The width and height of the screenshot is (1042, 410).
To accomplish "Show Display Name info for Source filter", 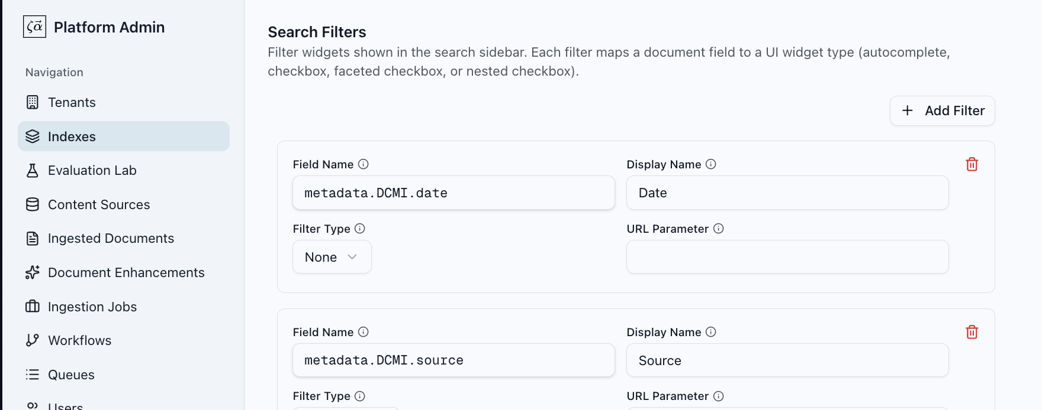I will tap(711, 332).
